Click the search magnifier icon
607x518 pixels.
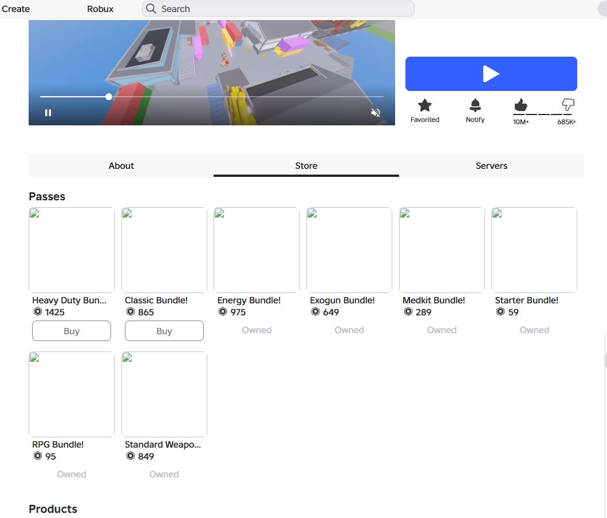coord(151,9)
